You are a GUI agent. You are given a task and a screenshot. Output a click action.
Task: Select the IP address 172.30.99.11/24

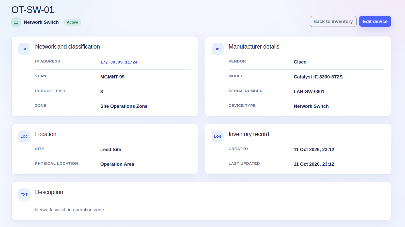[119, 62]
